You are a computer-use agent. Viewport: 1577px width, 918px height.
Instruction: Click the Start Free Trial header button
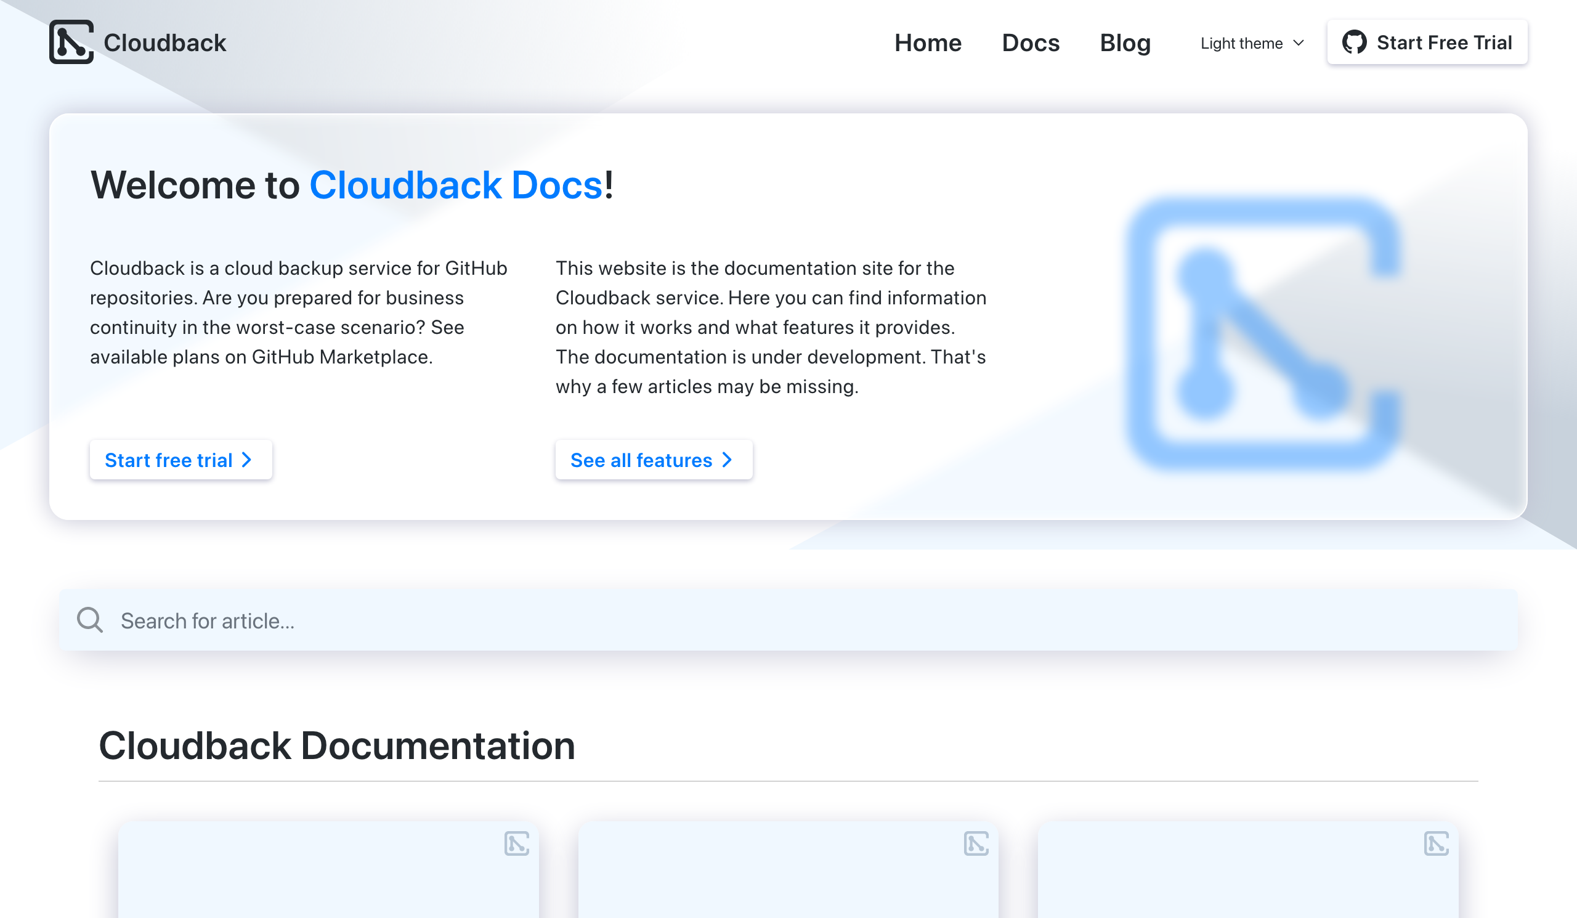click(1427, 43)
